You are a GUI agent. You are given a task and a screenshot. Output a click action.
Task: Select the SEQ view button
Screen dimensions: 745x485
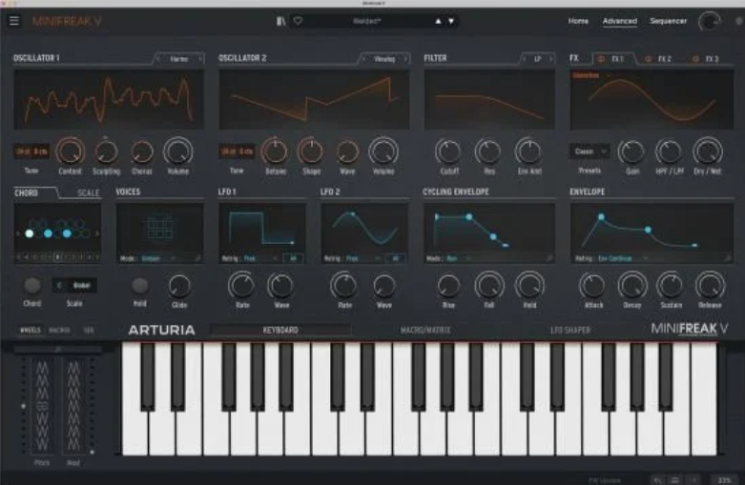click(89, 330)
